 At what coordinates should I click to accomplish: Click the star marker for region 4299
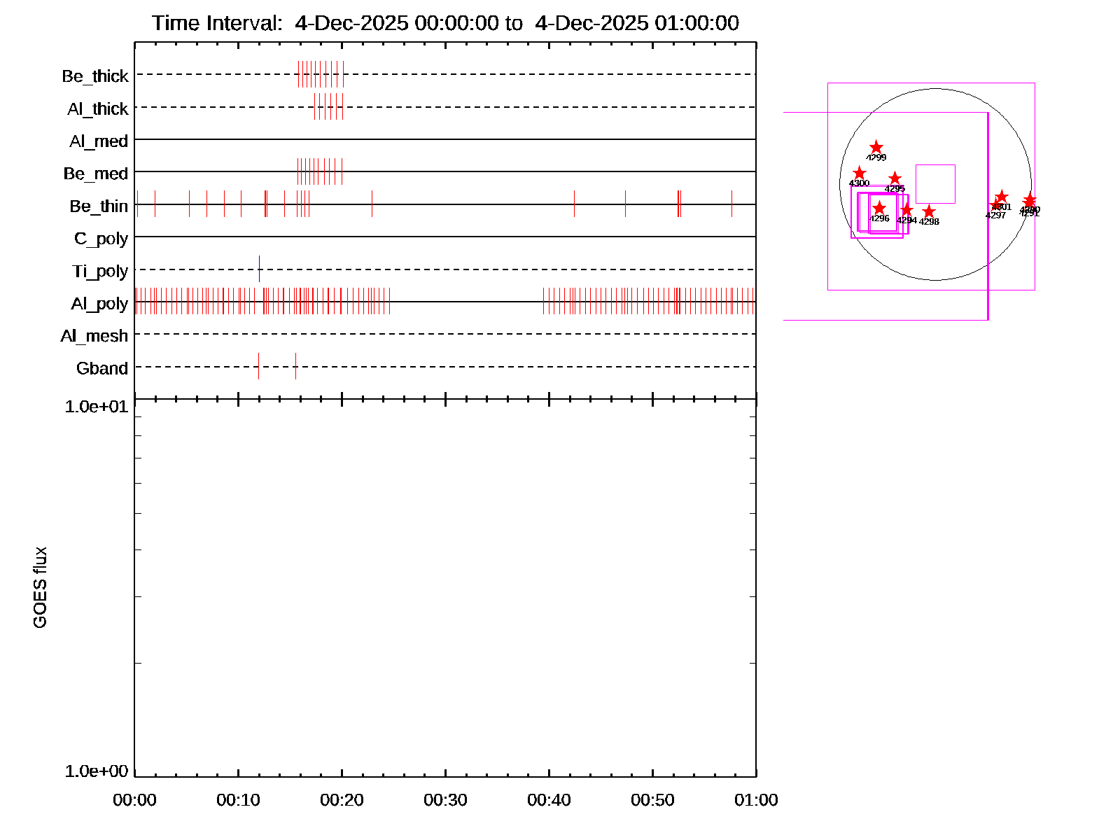(876, 147)
